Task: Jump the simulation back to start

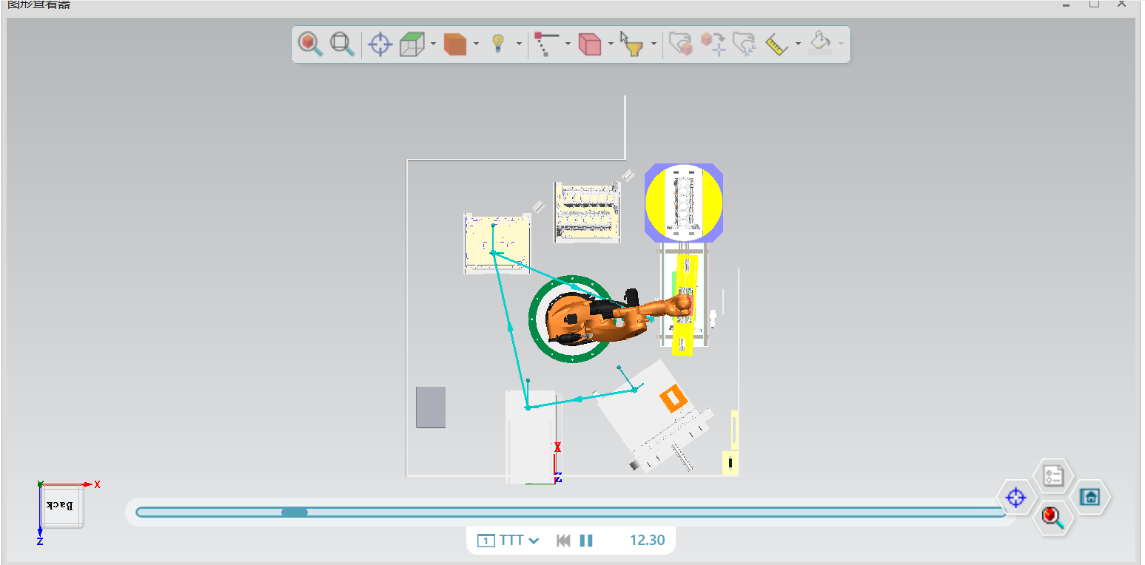Action: click(563, 541)
